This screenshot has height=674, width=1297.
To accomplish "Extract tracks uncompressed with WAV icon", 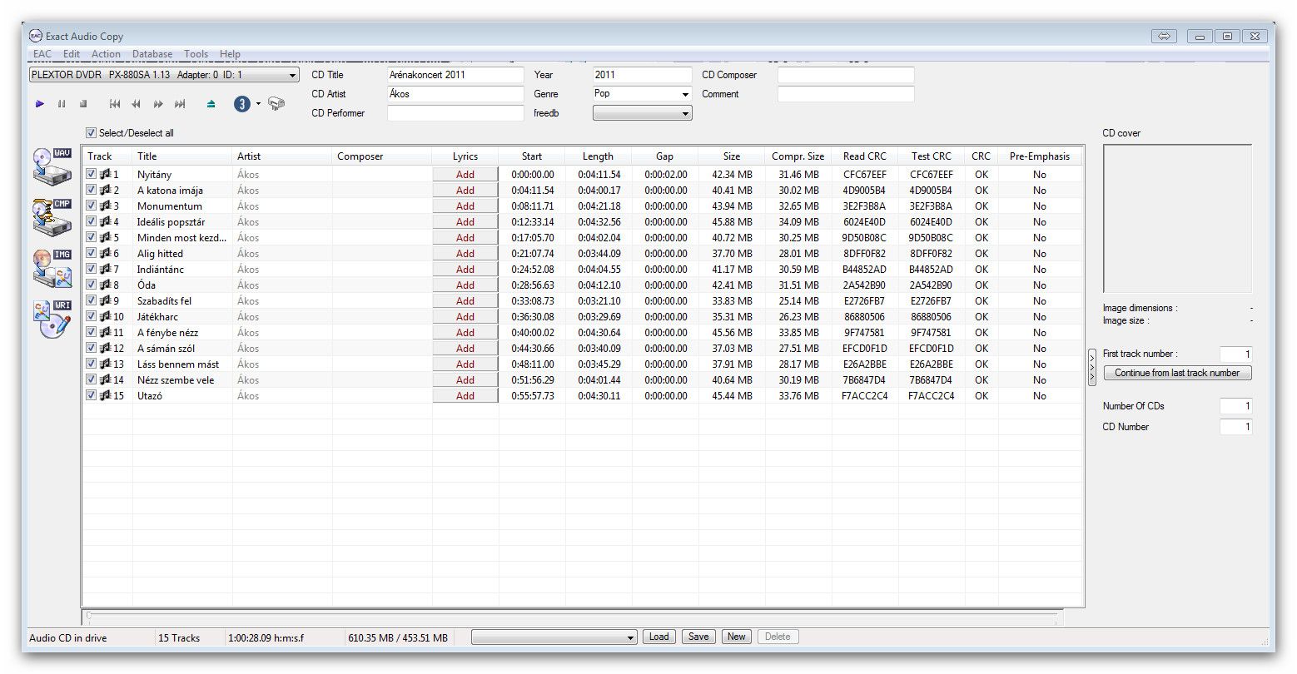I will click(52, 166).
